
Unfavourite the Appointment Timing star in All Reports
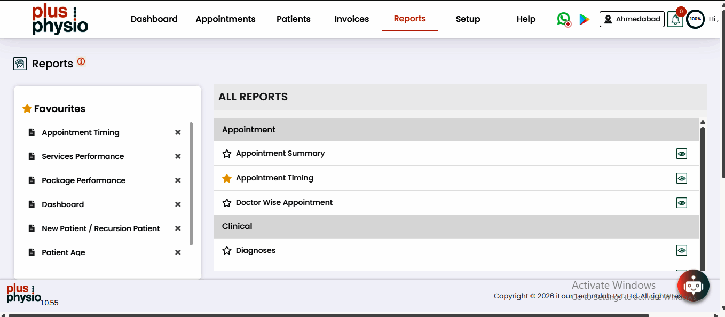(227, 178)
